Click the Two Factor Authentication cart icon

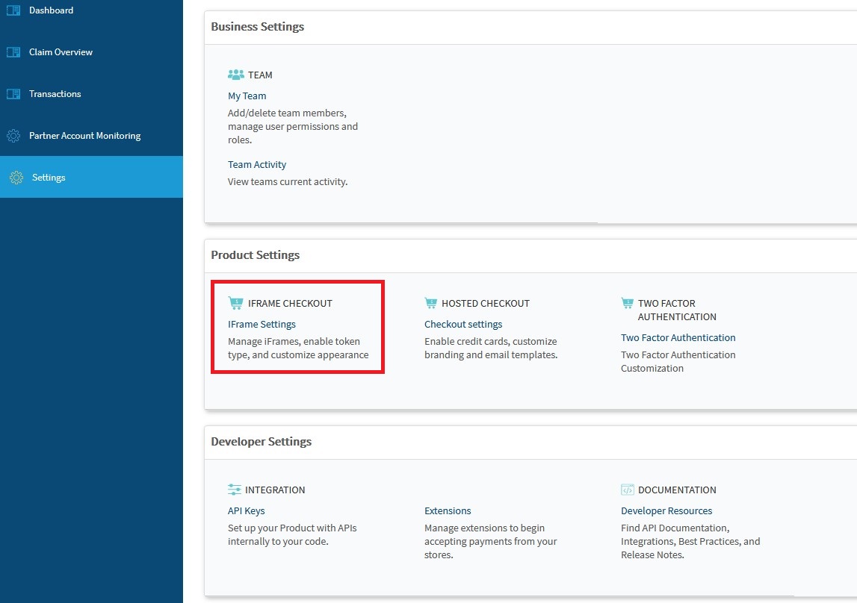pyautogui.click(x=627, y=303)
